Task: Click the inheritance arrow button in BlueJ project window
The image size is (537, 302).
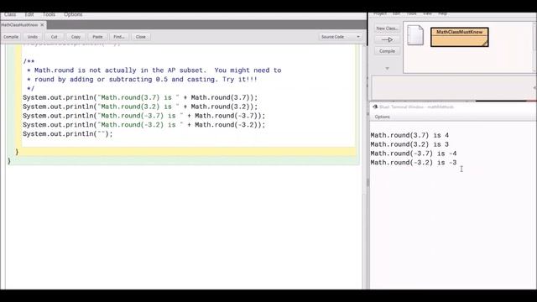Action: coord(387,39)
